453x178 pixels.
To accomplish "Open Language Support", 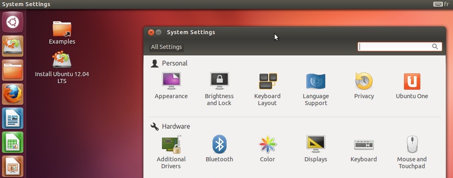I will pyautogui.click(x=316, y=89).
